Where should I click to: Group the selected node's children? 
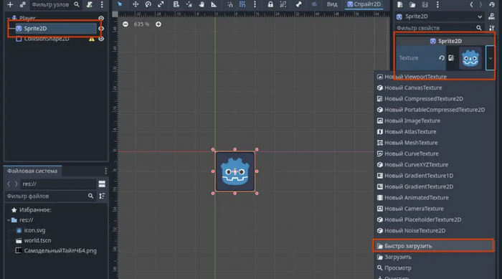coord(283,4)
